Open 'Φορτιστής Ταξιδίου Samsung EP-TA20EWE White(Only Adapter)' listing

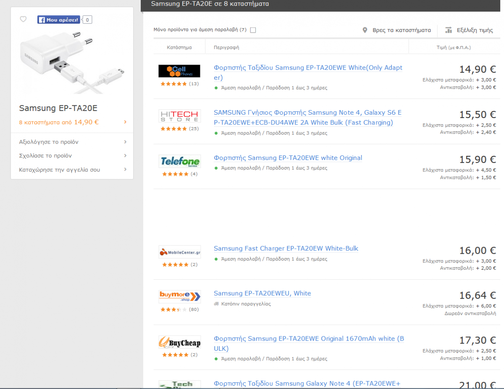coord(308,73)
